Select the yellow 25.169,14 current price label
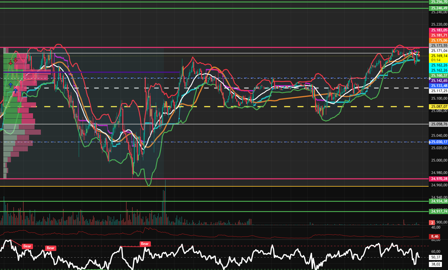 [439, 56]
